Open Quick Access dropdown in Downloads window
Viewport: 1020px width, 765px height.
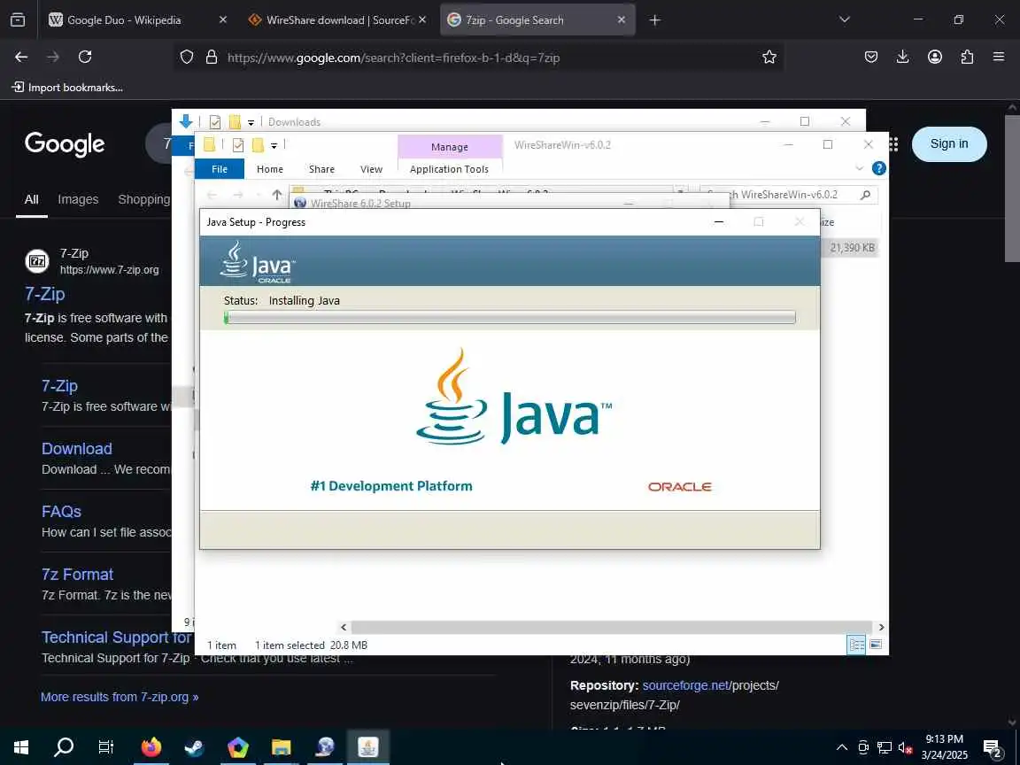coord(251,122)
